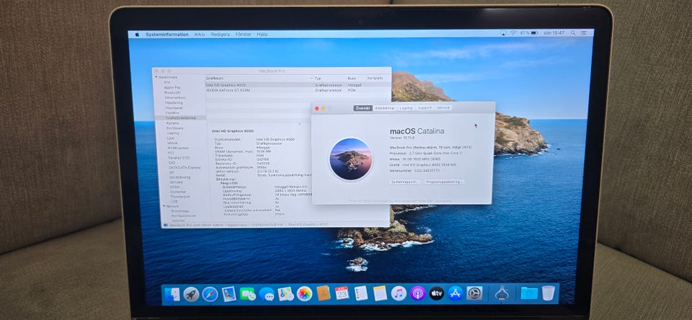Collapse the Nätverk section in sidebar
Screen dimensions: 692x320
[164, 206]
